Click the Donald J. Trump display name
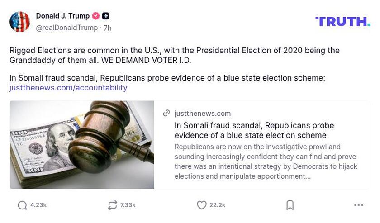Viewport: 380px width, 223px height. click(62, 16)
